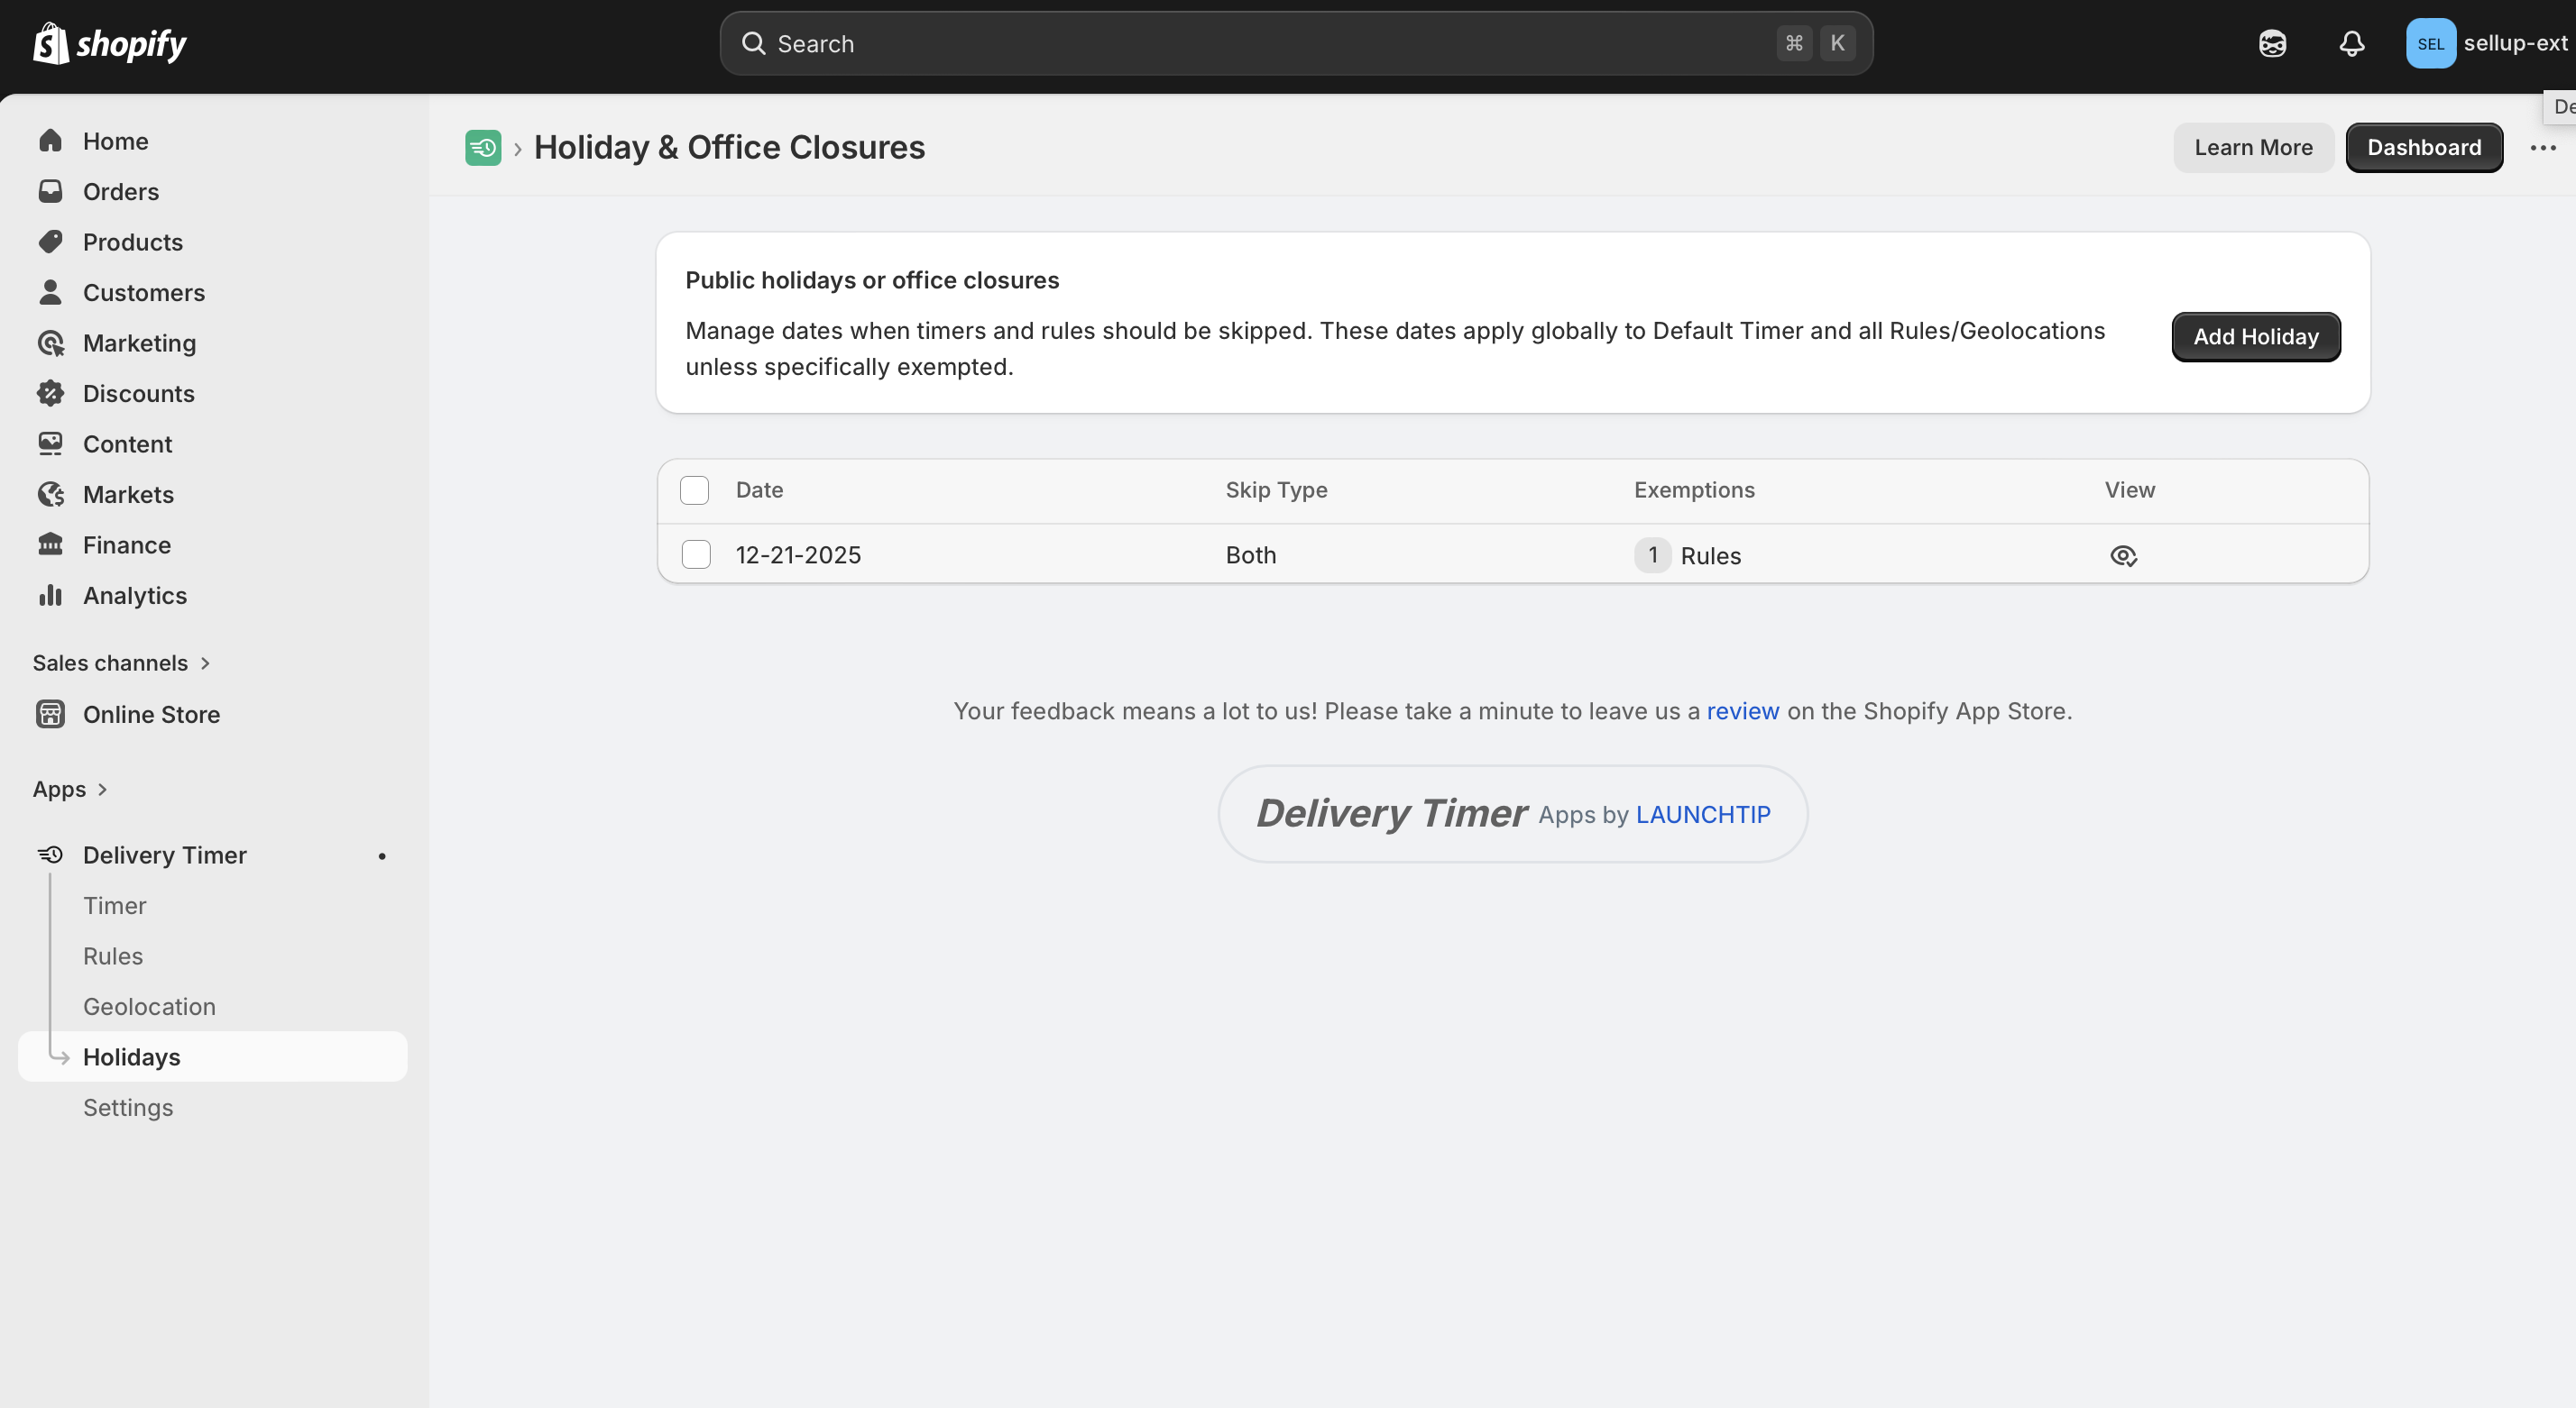Open the notifications bell
The height and width of the screenshot is (1408, 2576).
point(2351,44)
